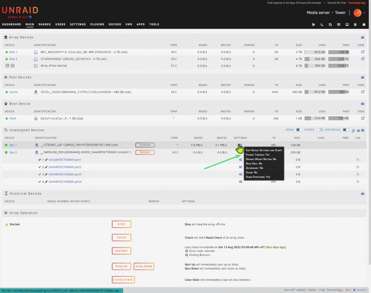The width and height of the screenshot is (371, 293).
Task: Open settings gears for S444NF0K700668-part3
Action: (x=240, y=174)
